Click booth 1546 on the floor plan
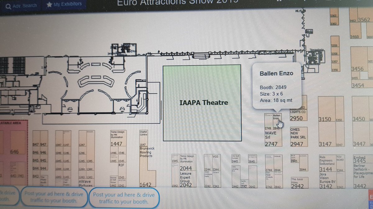The image size is (373, 209). point(122,151)
